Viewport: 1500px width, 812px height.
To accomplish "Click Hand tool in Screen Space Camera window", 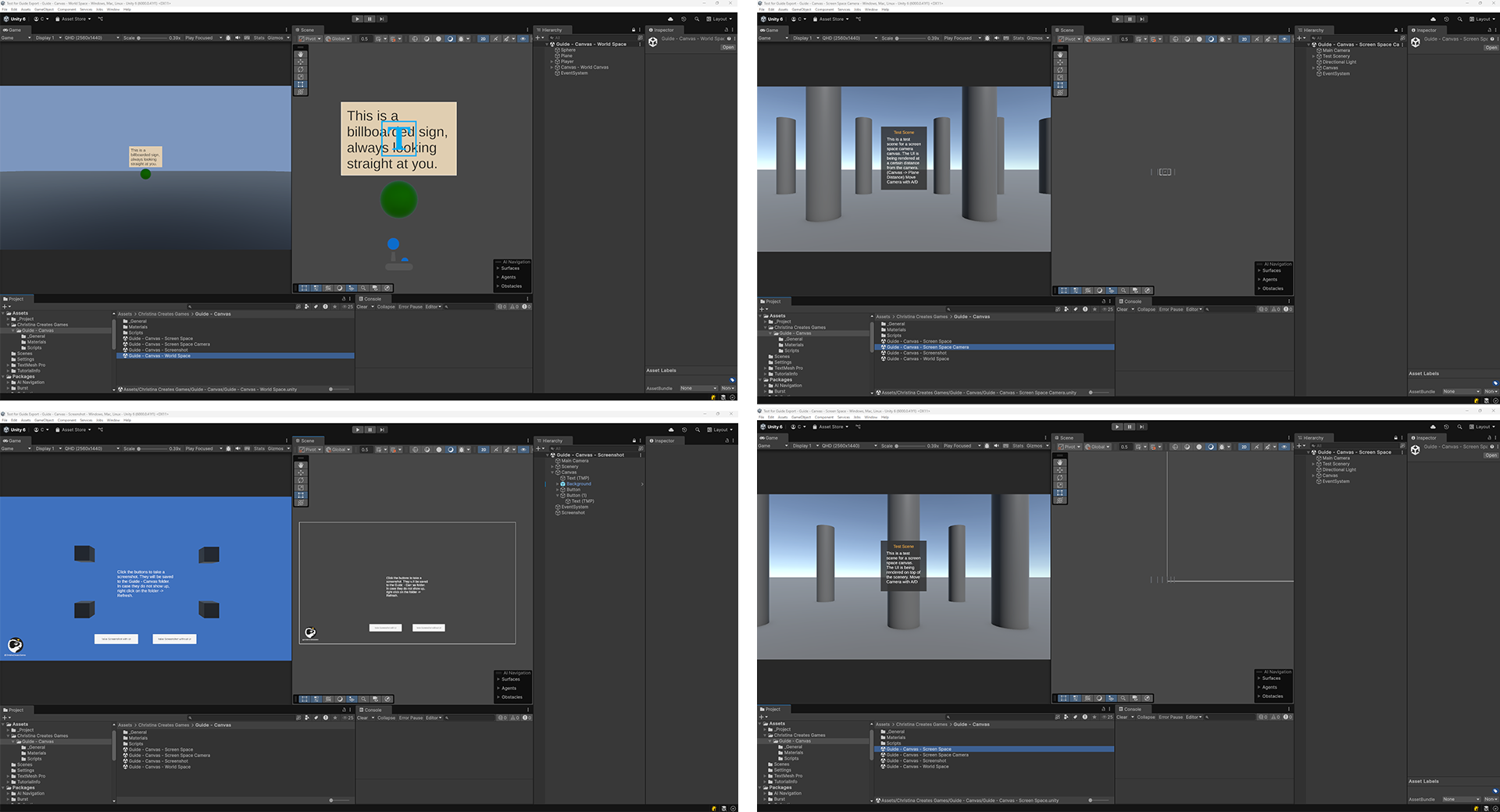I will (x=1060, y=55).
